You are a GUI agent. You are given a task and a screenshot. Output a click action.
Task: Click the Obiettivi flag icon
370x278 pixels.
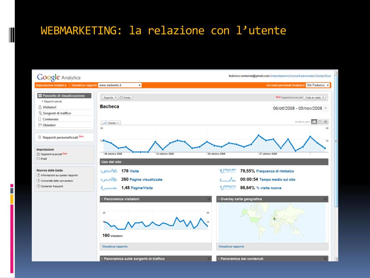click(x=40, y=125)
